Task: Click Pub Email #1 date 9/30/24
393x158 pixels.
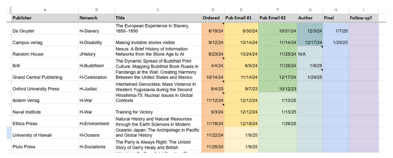Action: 241,29
